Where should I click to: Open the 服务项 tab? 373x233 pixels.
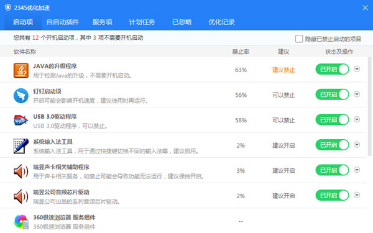click(x=103, y=22)
